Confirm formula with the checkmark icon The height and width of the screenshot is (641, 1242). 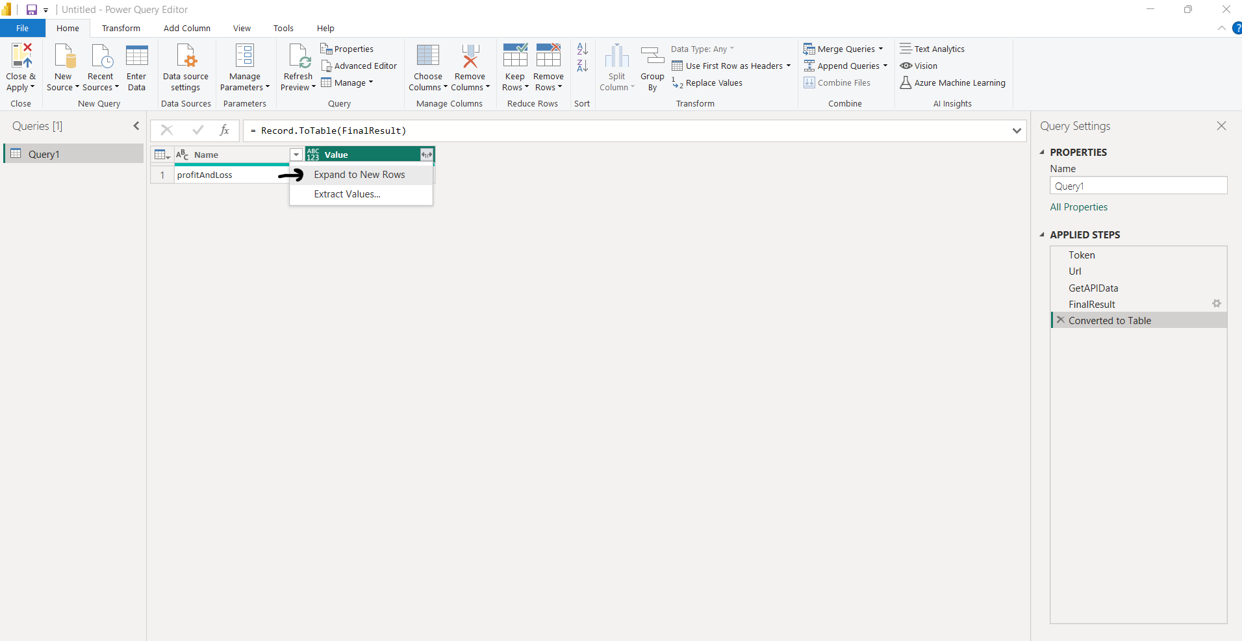point(197,131)
